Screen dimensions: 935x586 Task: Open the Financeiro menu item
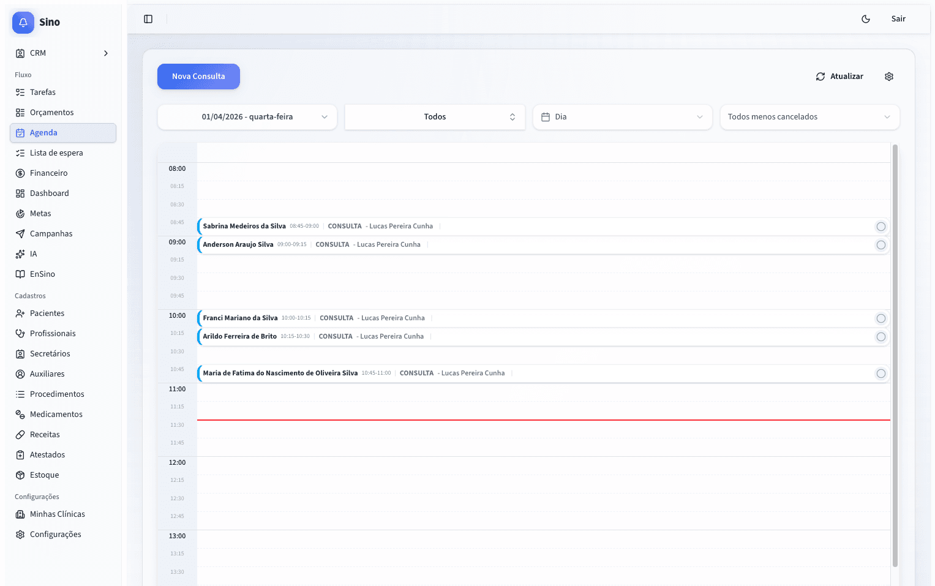click(63, 173)
